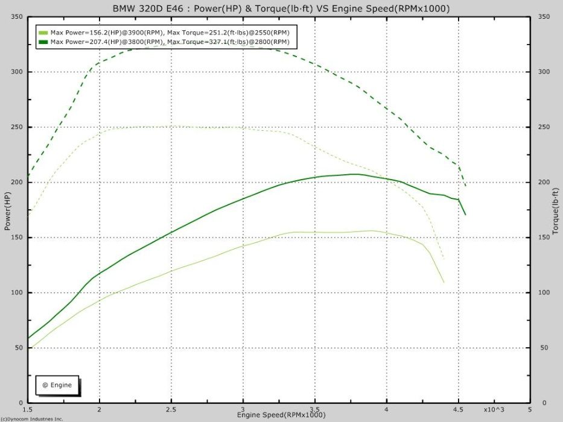
Task: Click the 200 tick on left axis
Action: point(16,182)
